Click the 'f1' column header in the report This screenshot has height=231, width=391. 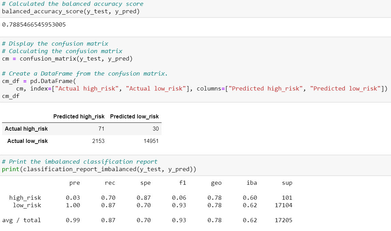pyautogui.click(x=182, y=183)
